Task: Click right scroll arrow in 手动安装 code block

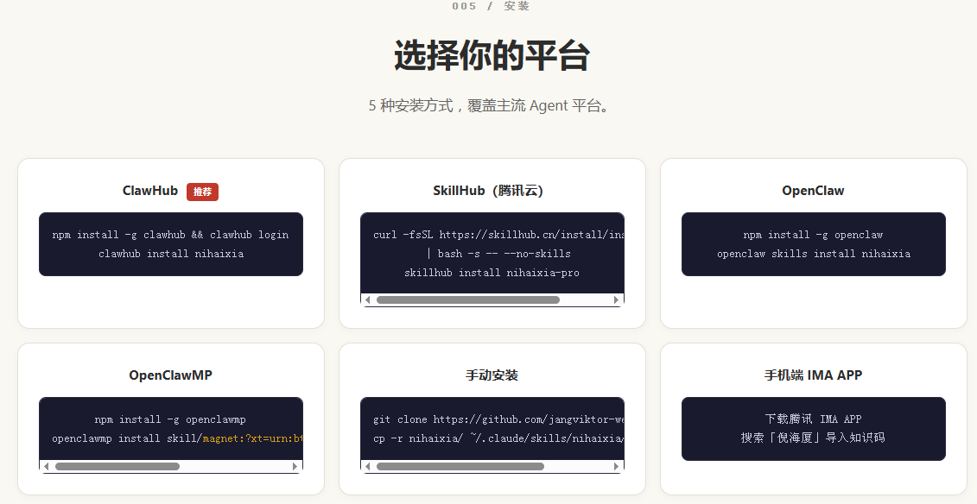Action: (x=616, y=466)
